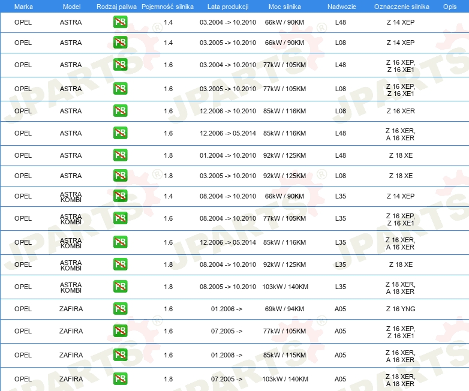This screenshot has height=391, width=469.
Task: Click production date 01.2004 -> 10.2010
Action: [228, 155]
